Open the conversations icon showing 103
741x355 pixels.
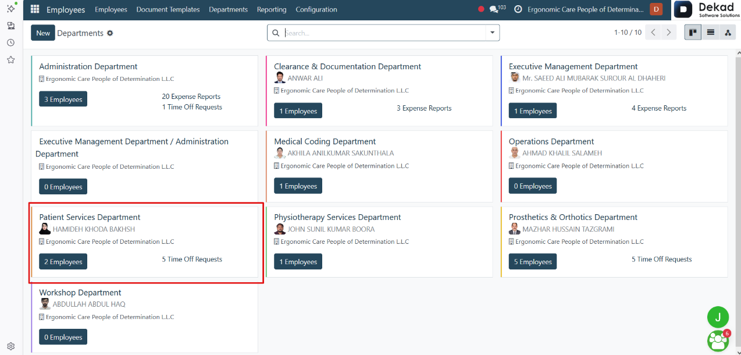coord(497,9)
